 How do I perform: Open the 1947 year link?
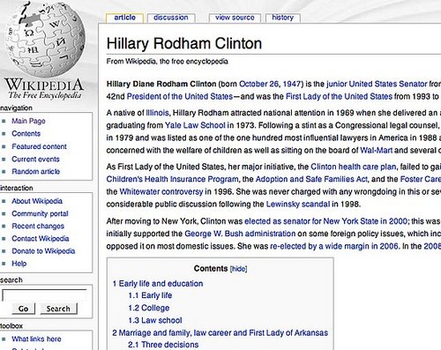(x=291, y=84)
